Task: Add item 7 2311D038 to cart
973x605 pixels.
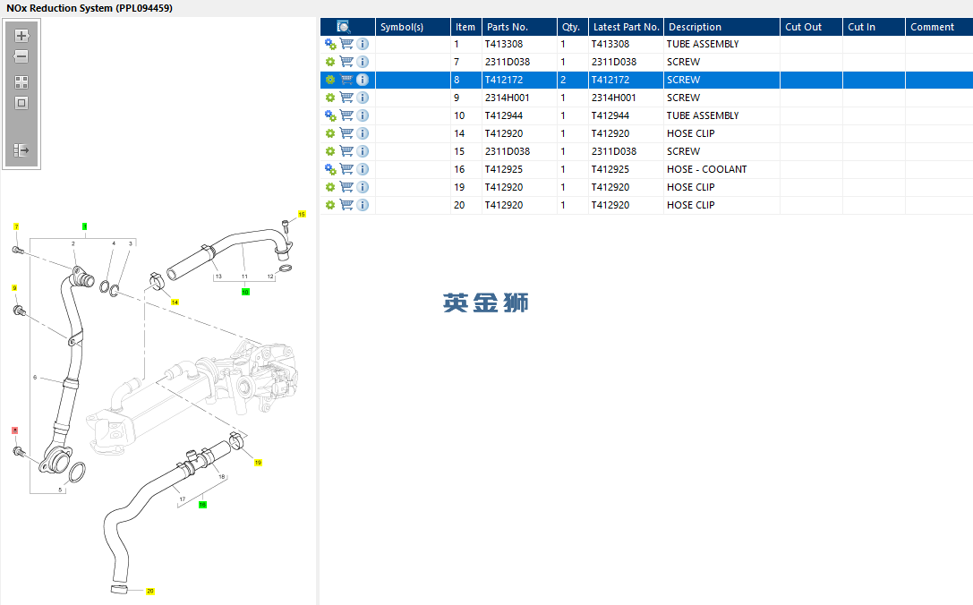Action: pyautogui.click(x=346, y=62)
